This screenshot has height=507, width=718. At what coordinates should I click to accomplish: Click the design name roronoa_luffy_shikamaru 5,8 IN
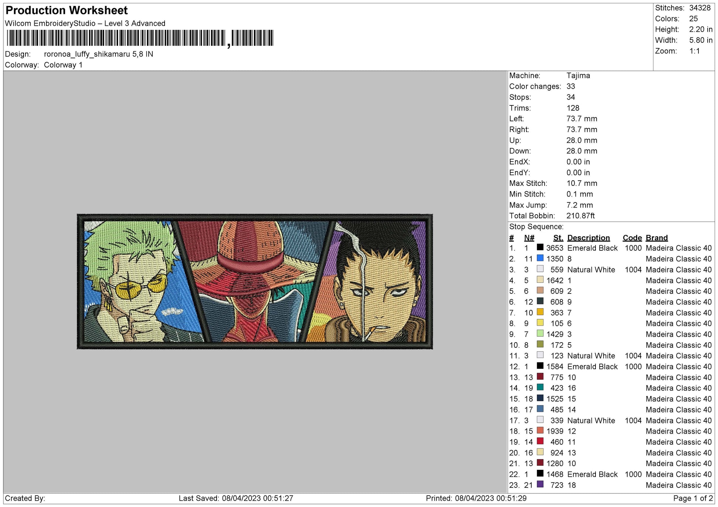(x=98, y=53)
